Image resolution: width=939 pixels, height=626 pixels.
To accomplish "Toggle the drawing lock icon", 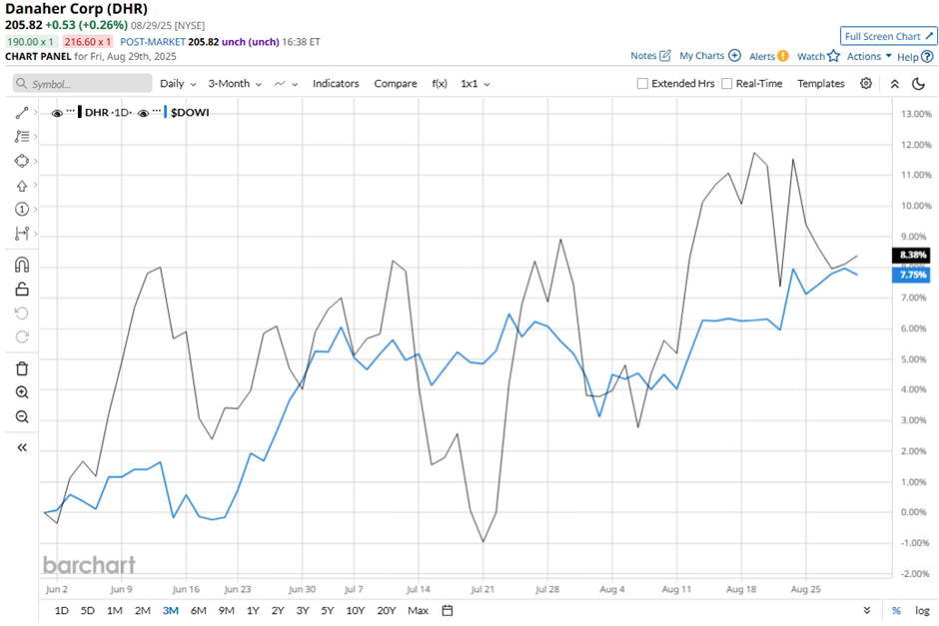I will tap(22, 290).
